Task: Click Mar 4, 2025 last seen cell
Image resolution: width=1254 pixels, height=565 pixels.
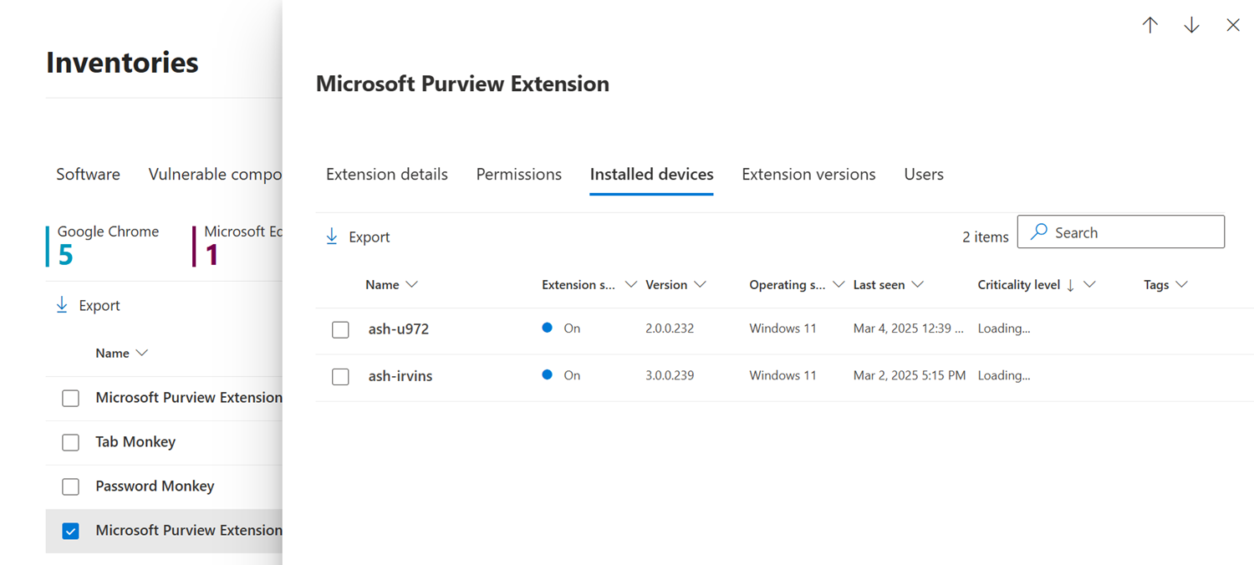Action: pos(908,328)
